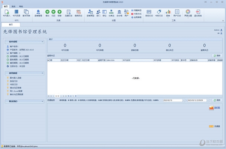Open the 读者管理 reader management icon
Image resolution: width=226 pixels, height=149 pixels.
[38, 13]
